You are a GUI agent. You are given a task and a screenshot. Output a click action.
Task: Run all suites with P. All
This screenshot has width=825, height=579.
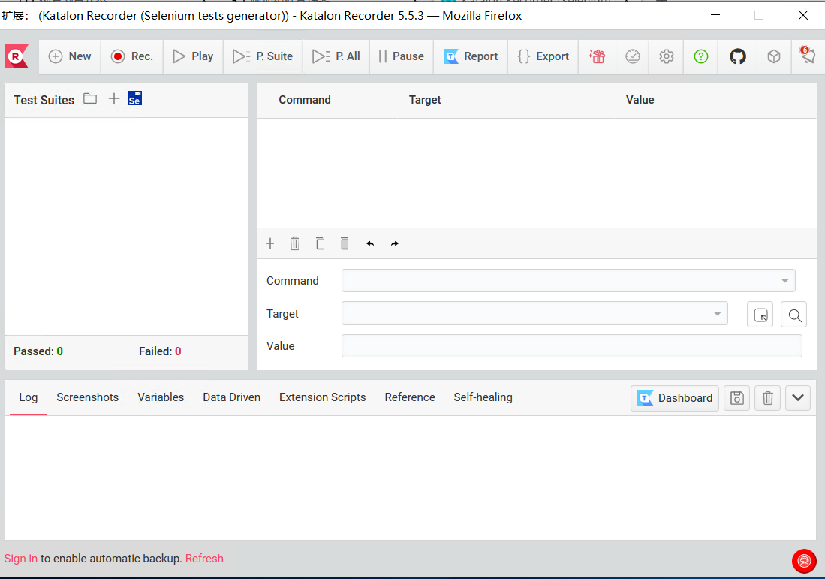pyautogui.click(x=336, y=56)
